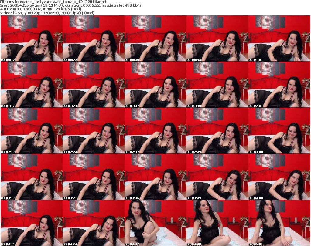The image size is (311, 246).
Task: Click the File name header line
Action: pyautogui.click(x=53, y=2)
